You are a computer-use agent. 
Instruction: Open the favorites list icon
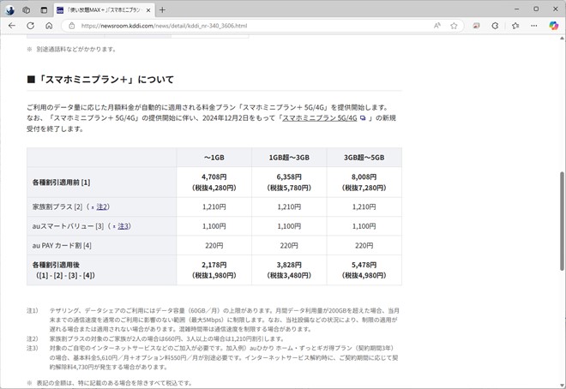coord(515,26)
